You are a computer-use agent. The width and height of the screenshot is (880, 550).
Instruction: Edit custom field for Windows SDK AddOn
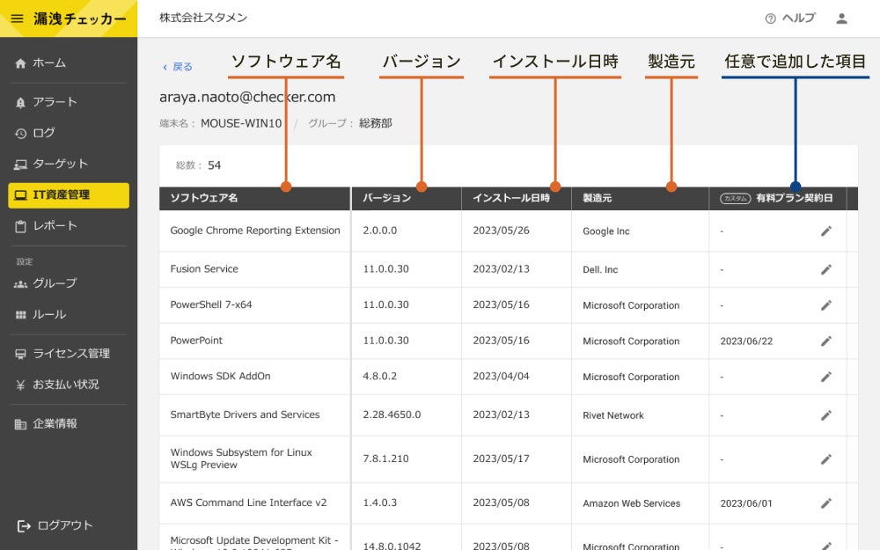click(x=826, y=378)
